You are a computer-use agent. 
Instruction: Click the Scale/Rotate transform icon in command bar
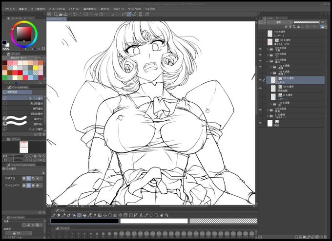pos(101,14)
